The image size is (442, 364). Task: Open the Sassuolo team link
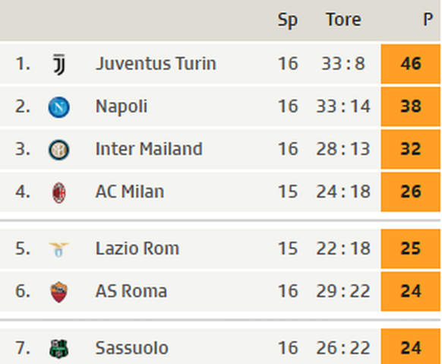131,348
